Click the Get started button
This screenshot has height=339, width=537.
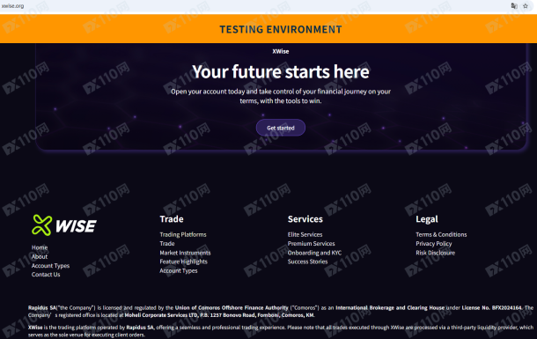pos(281,128)
